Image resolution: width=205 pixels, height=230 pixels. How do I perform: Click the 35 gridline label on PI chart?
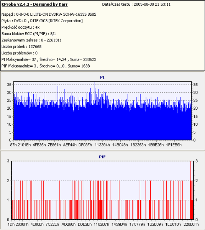pyautogui.click(x=9, y=85)
